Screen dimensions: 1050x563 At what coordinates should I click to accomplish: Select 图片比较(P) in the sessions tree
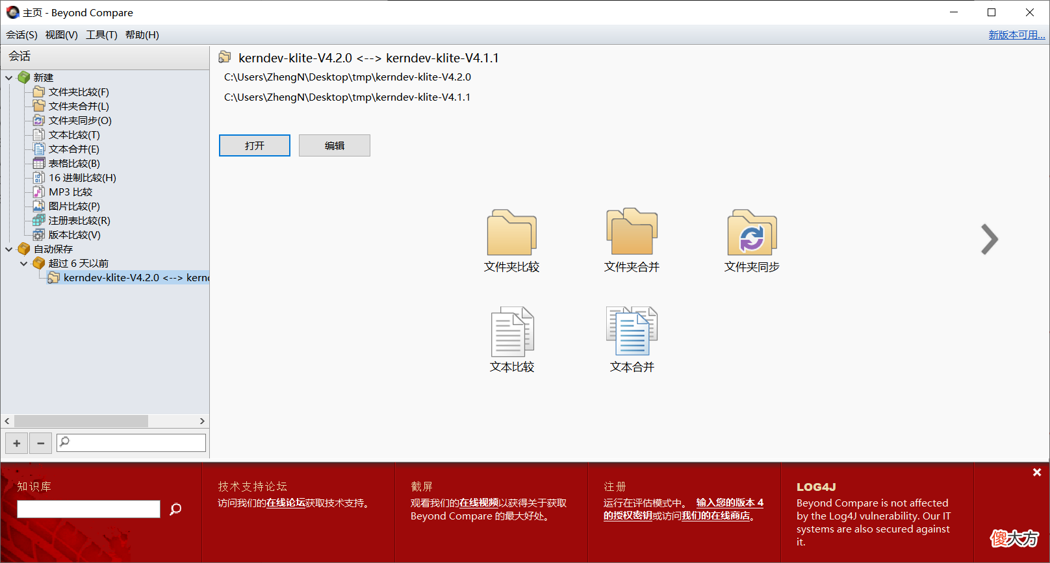(74, 206)
